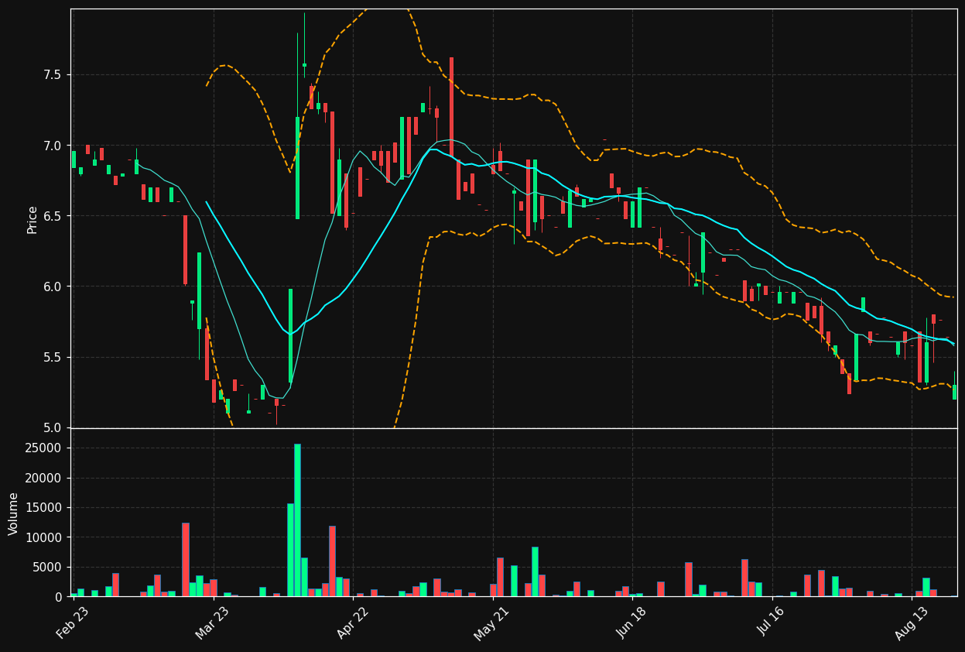
Task: Click the 5.0 price axis label
Action: click(x=53, y=428)
